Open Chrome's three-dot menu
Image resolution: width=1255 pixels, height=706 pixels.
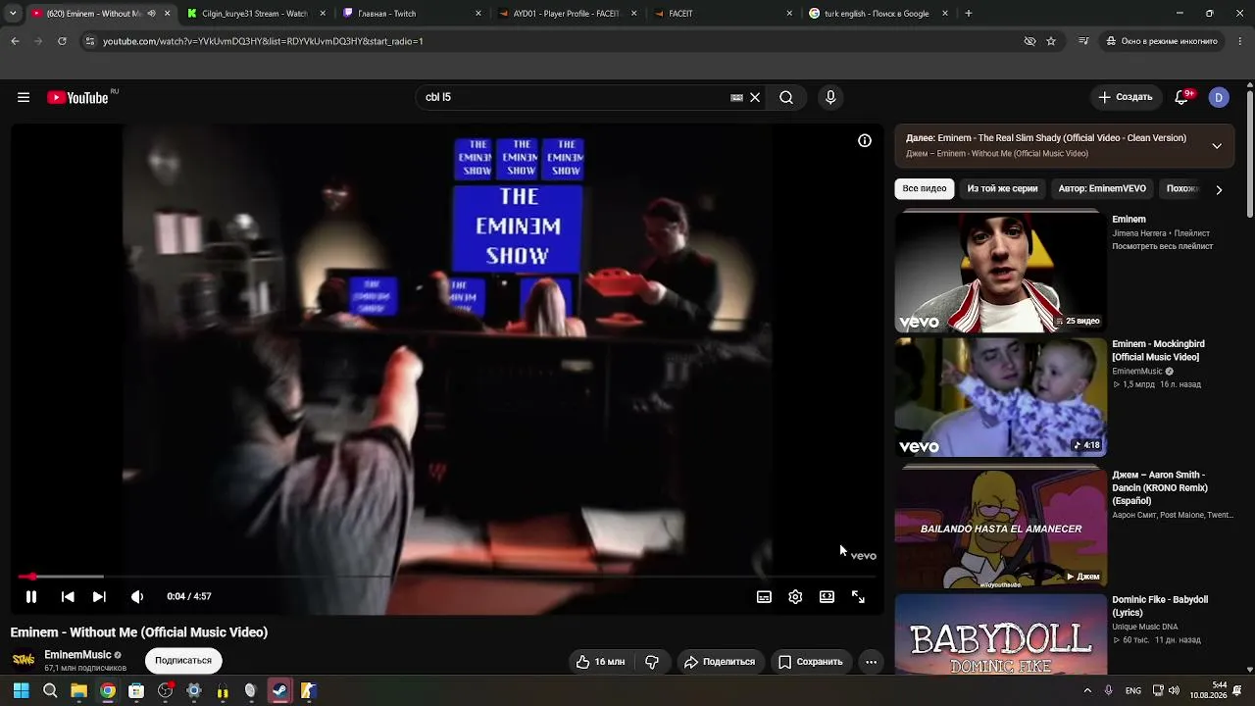coord(1241,41)
